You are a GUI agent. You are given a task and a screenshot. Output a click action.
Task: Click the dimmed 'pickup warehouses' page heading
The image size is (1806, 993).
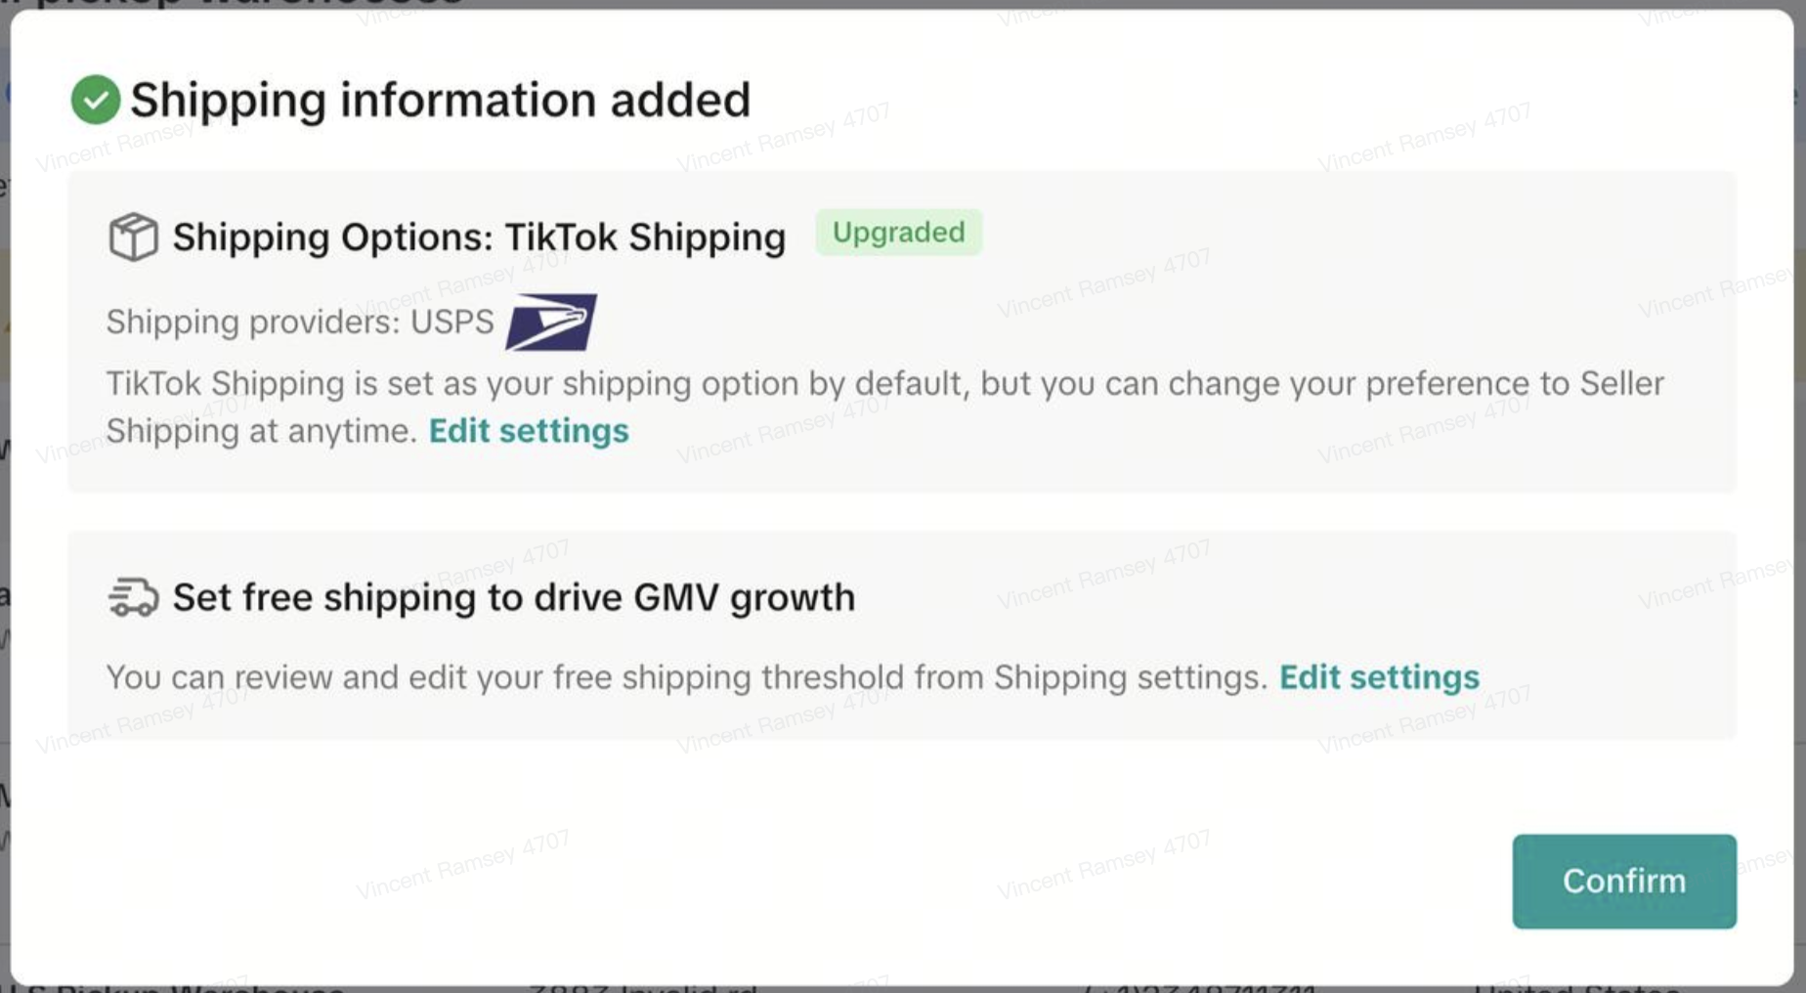[x=244, y=4]
